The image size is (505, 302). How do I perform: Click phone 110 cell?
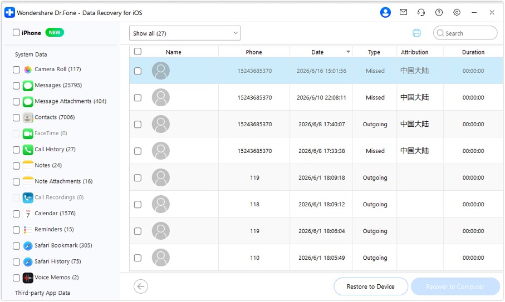pyautogui.click(x=254, y=258)
